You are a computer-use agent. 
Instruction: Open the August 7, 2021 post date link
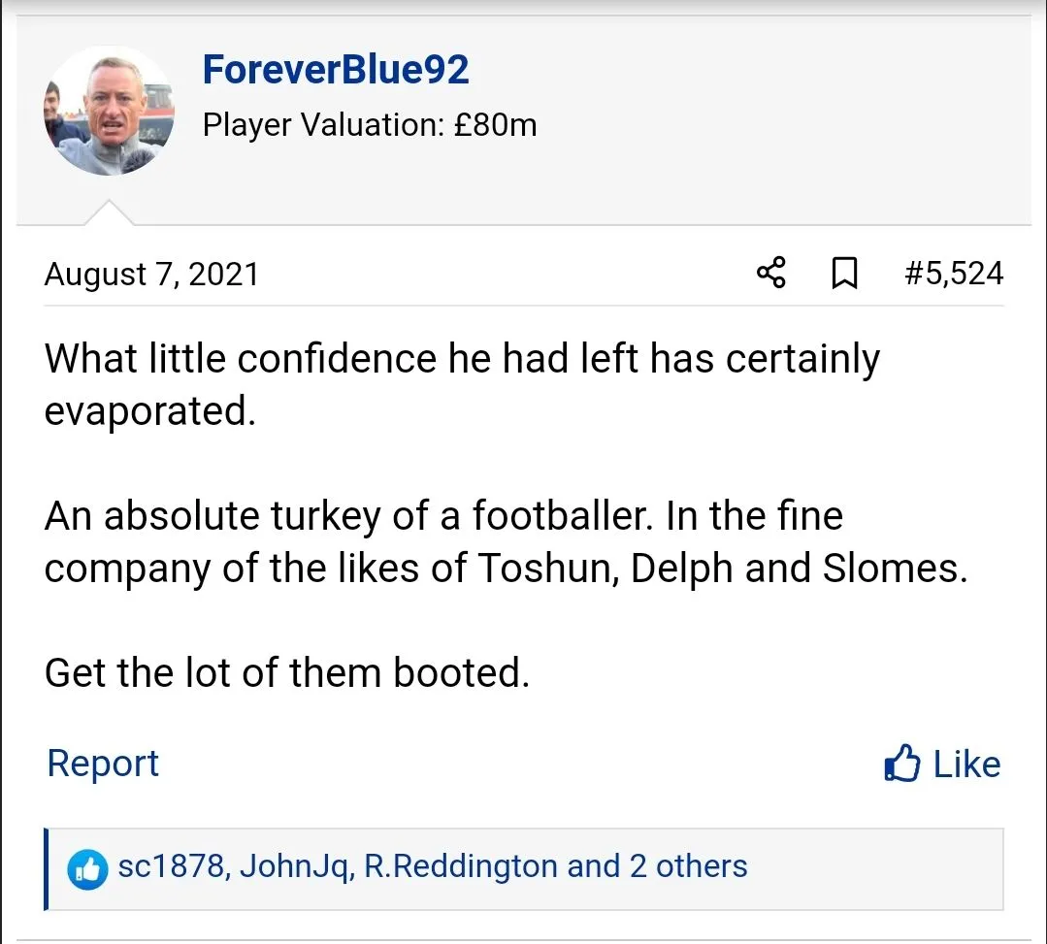[151, 274]
